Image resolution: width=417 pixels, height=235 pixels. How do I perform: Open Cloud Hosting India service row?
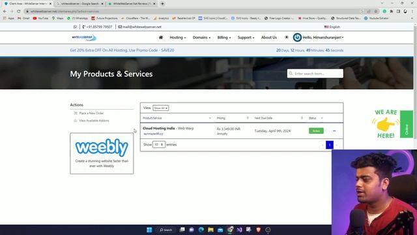tap(242, 131)
